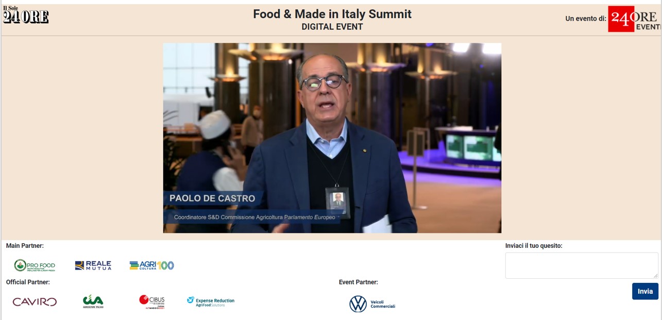The height and width of the screenshot is (320, 662).
Task: Click the Inviaci il tuo quesito label
Action: [x=534, y=246]
